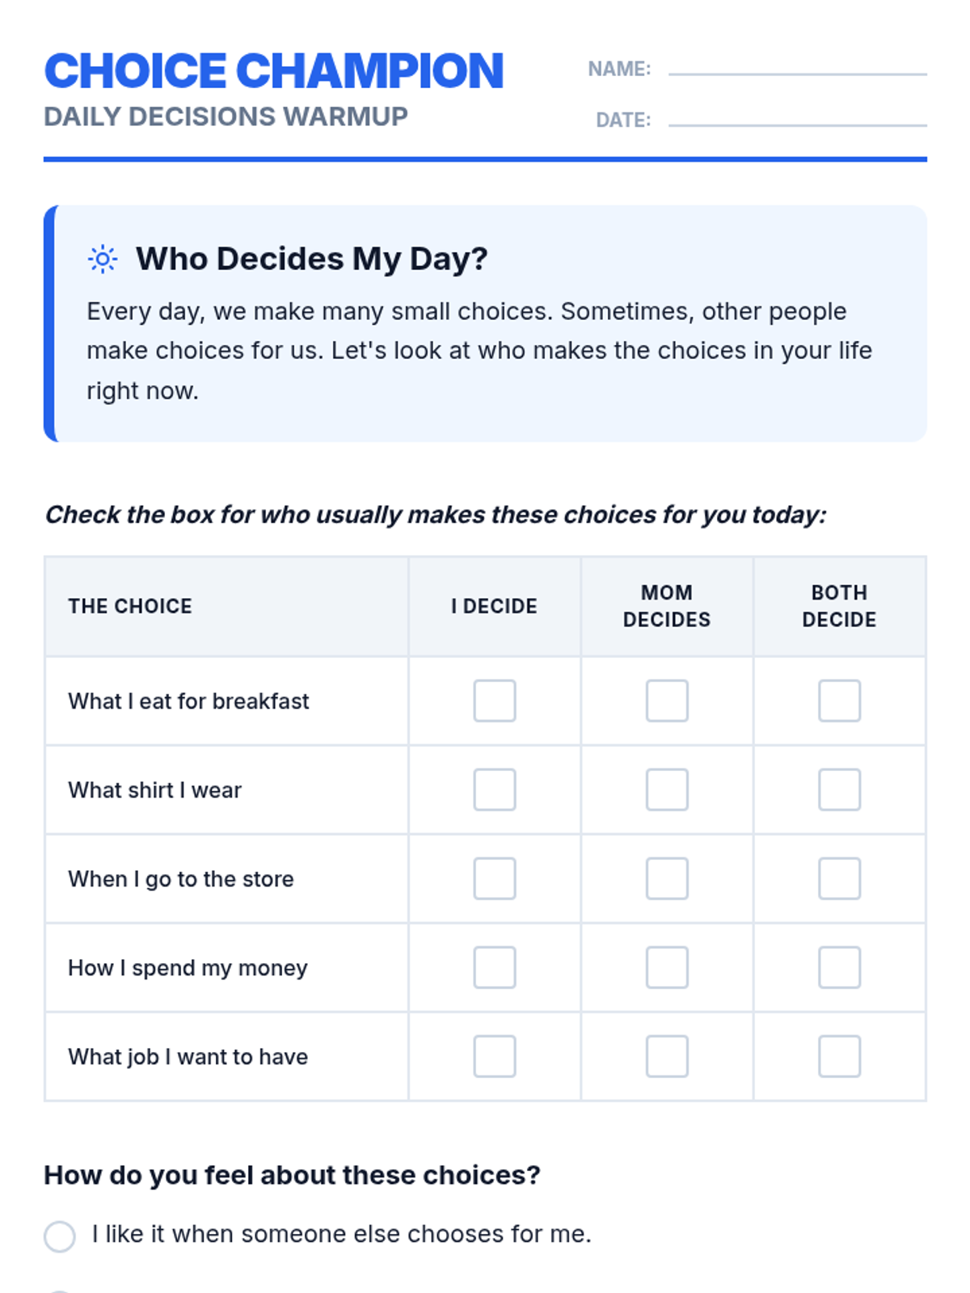Check I Decide for job choice
The image size is (970, 1293).
495,1056
